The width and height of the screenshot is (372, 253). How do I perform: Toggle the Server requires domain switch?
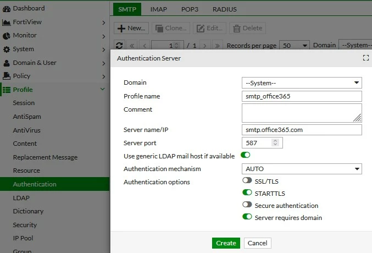pyautogui.click(x=247, y=217)
